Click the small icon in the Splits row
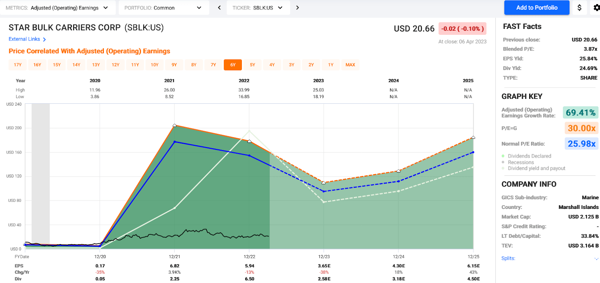The image size is (600, 283). coord(596,259)
